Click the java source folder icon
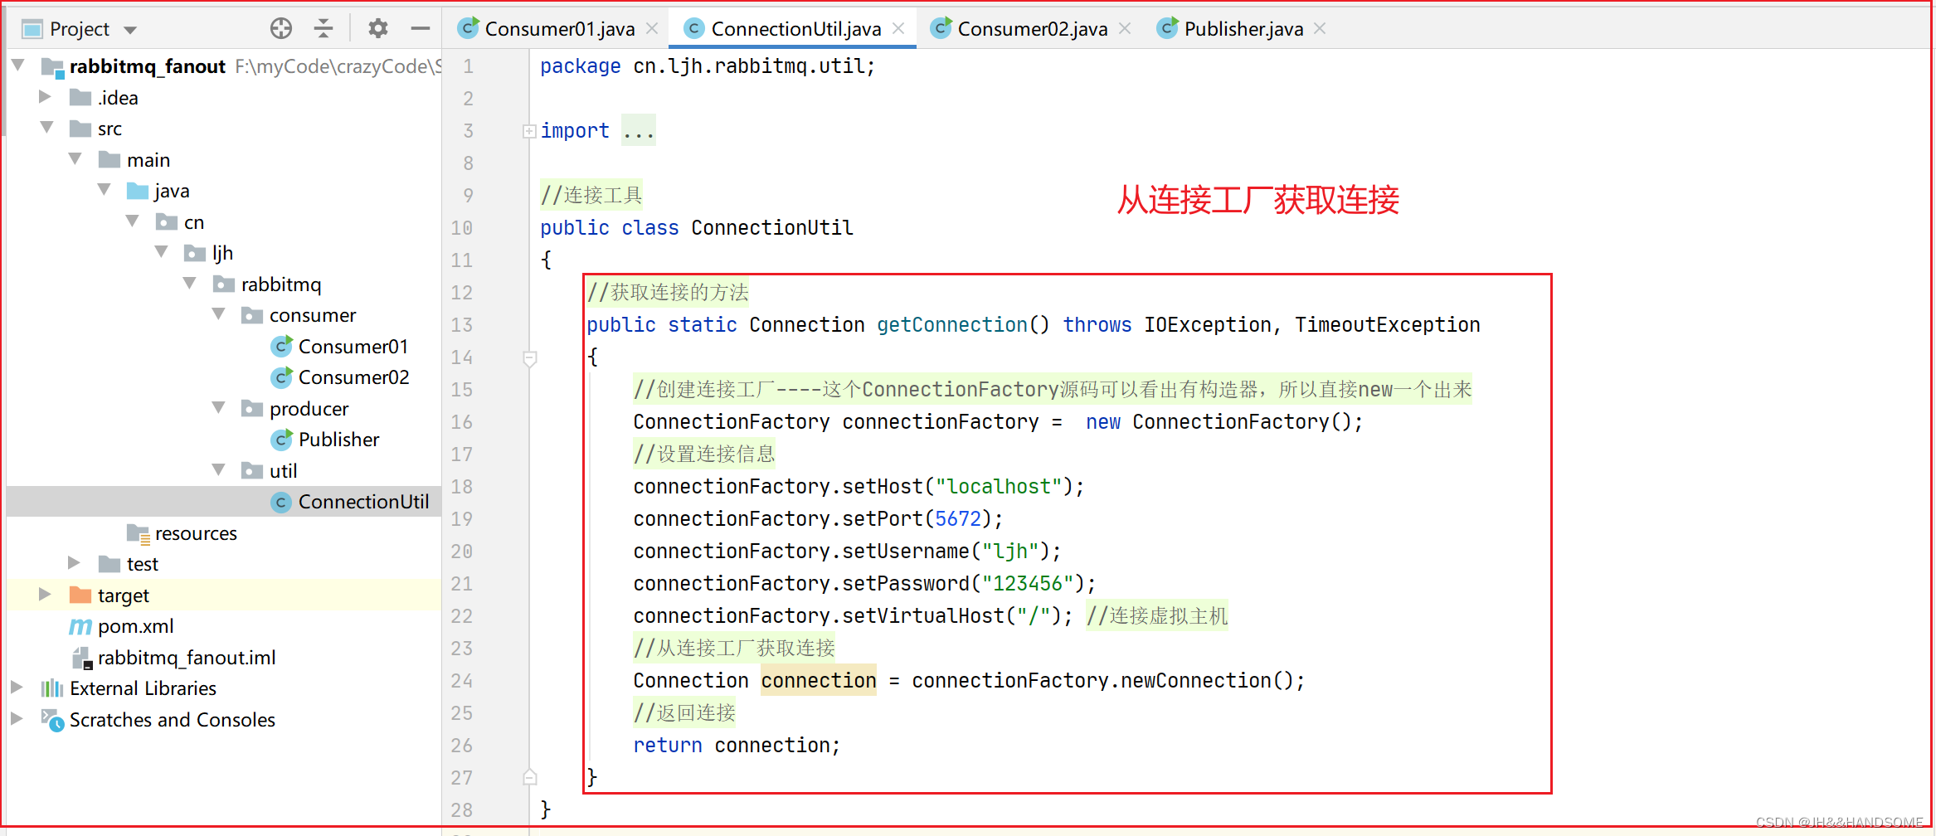The width and height of the screenshot is (1936, 836). (138, 191)
